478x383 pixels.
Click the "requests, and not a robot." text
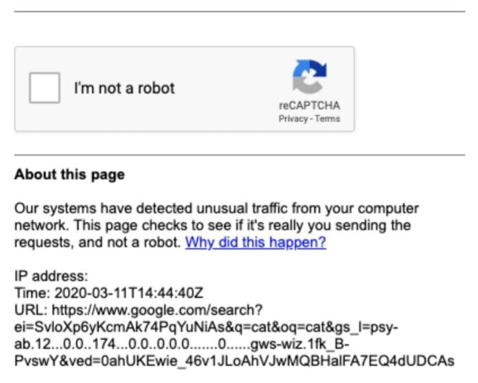coord(98,243)
